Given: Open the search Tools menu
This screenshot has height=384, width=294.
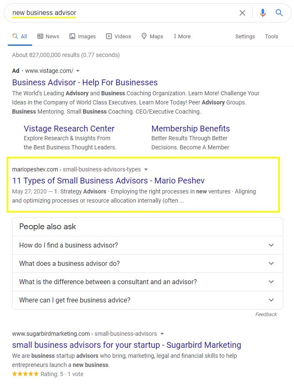Looking at the screenshot, I should [x=272, y=36].
